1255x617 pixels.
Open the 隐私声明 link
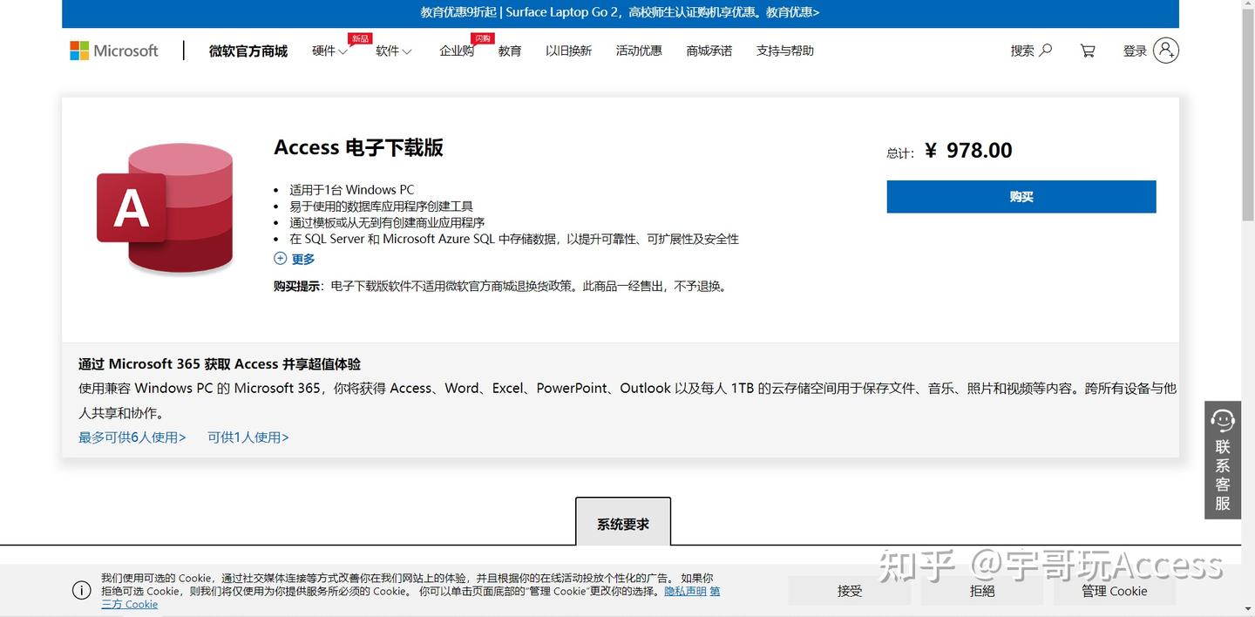pyautogui.click(x=685, y=591)
